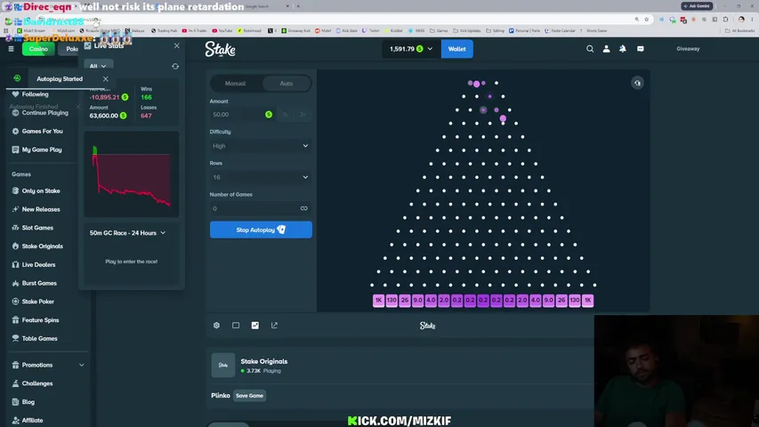Screen dimensions: 759x427
Task: Click the Stop Autoplay button
Action: [x=261, y=230]
